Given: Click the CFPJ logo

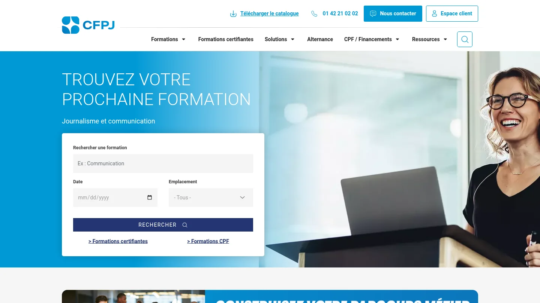Looking at the screenshot, I should coord(88,25).
